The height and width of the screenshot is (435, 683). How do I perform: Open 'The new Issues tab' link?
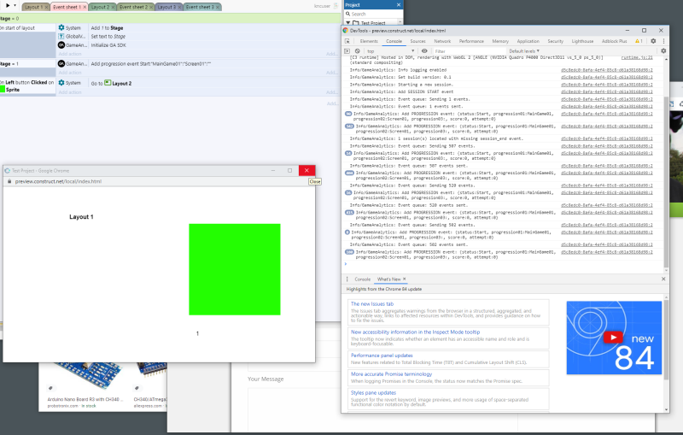point(372,303)
